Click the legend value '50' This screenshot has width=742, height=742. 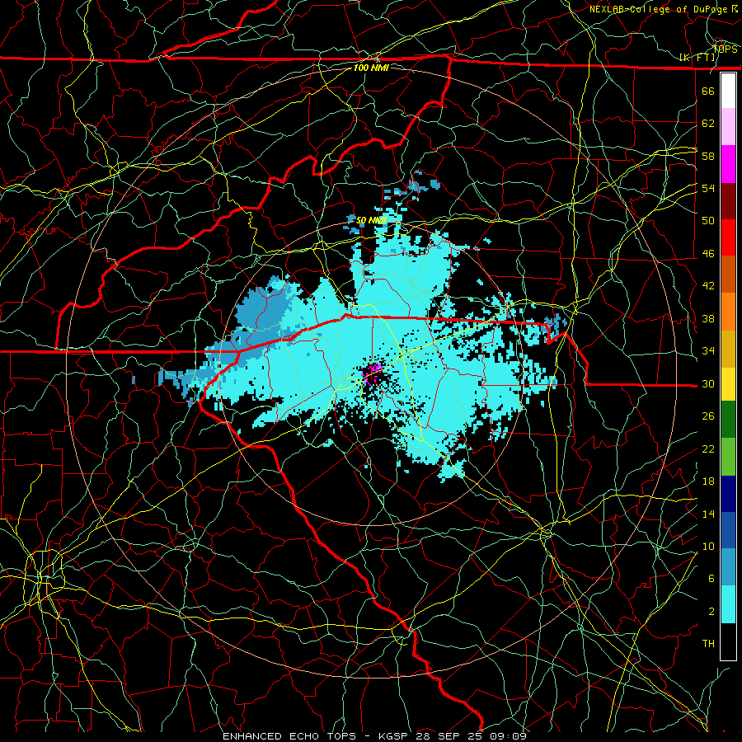pos(708,220)
